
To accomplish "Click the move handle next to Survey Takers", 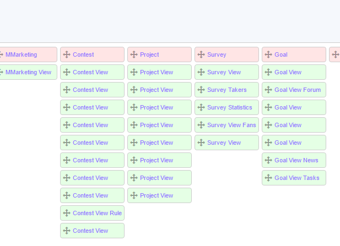I will 201,90.
